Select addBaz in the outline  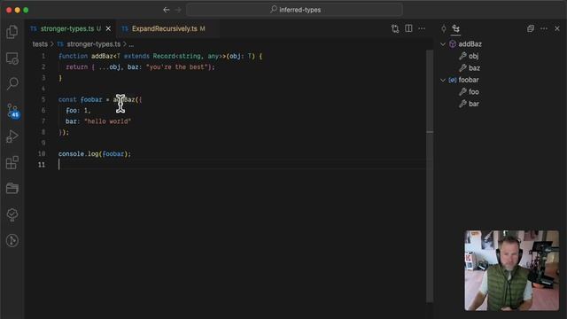(470, 44)
